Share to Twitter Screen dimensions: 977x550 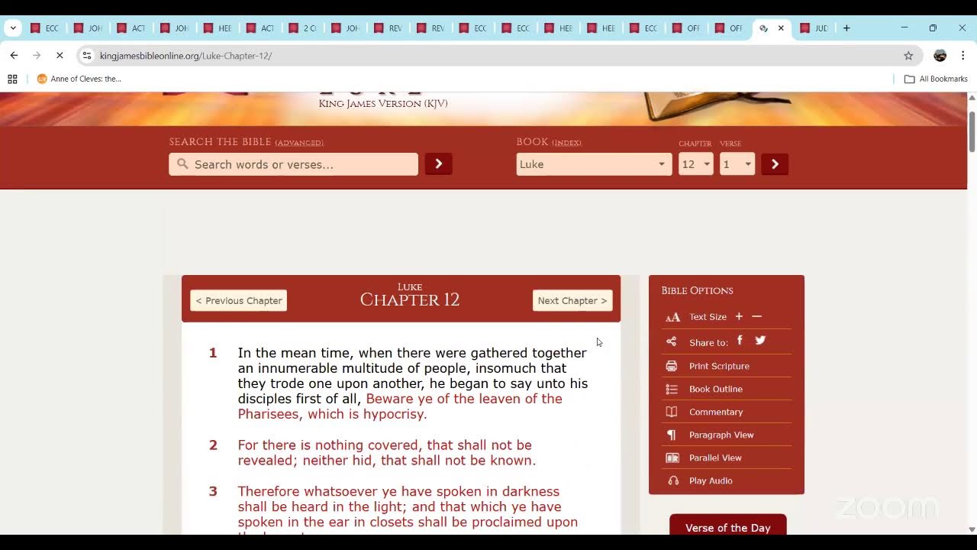pyautogui.click(x=760, y=341)
